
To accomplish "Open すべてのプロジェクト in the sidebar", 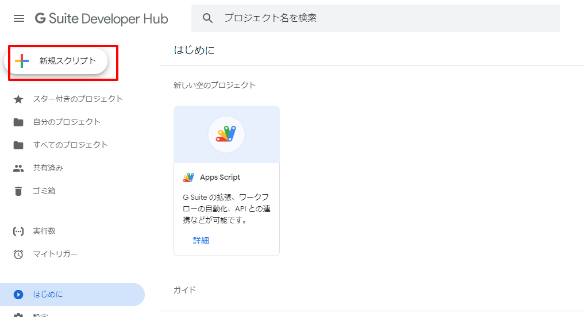I will point(70,145).
